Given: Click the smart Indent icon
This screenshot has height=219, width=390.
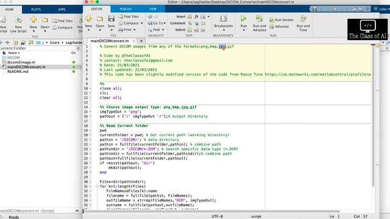Looking at the screenshot, I should (190, 30).
